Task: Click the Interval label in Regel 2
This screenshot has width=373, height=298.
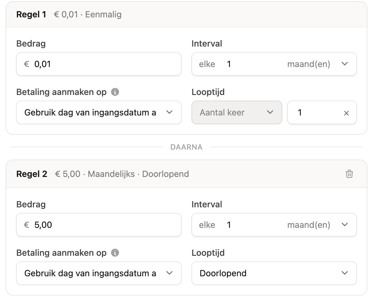Action: point(207,205)
